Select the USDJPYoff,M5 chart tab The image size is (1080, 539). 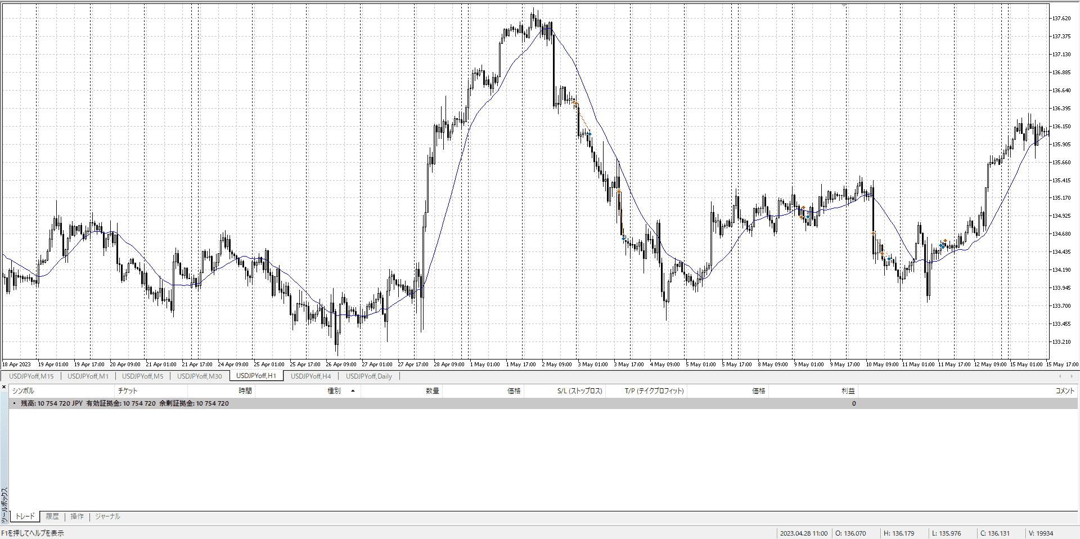(142, 376)
